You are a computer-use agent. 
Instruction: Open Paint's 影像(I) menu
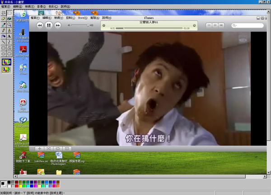[42, 7]
